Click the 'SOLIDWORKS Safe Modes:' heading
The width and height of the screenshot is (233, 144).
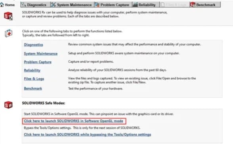tap(44, 103)
